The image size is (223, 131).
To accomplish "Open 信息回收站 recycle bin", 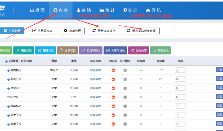I will [43, 31].
